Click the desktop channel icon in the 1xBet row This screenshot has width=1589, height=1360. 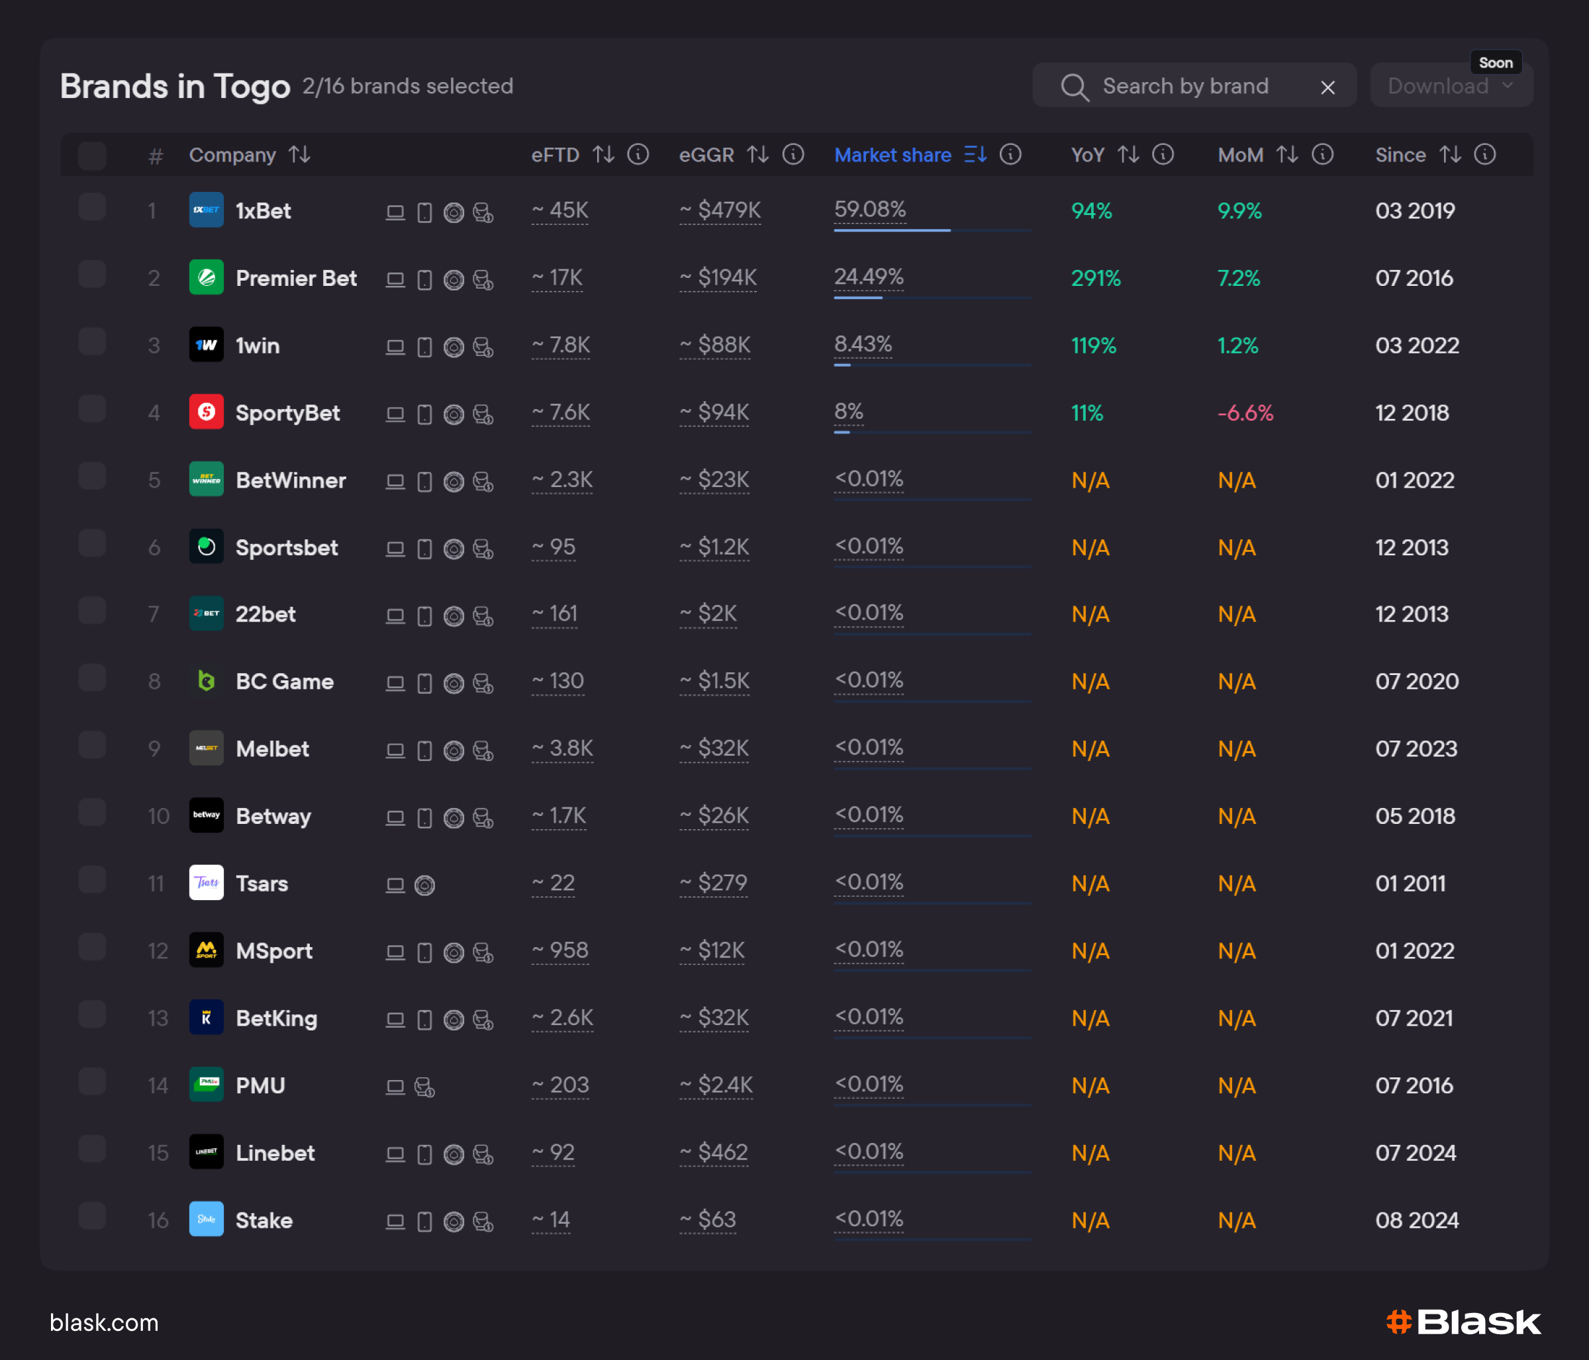coord(396,212)
